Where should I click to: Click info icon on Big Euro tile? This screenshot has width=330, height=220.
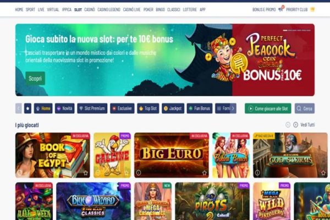(x=139, y=173)
